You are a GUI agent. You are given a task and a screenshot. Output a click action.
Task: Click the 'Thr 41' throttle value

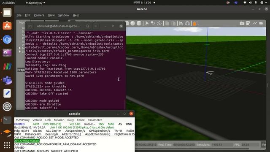(118, 131)
